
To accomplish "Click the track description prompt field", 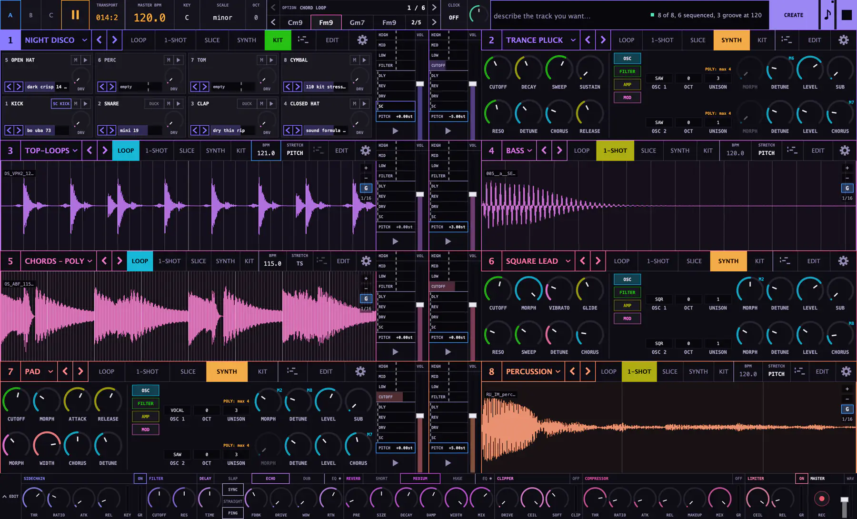I will [569, 16].
